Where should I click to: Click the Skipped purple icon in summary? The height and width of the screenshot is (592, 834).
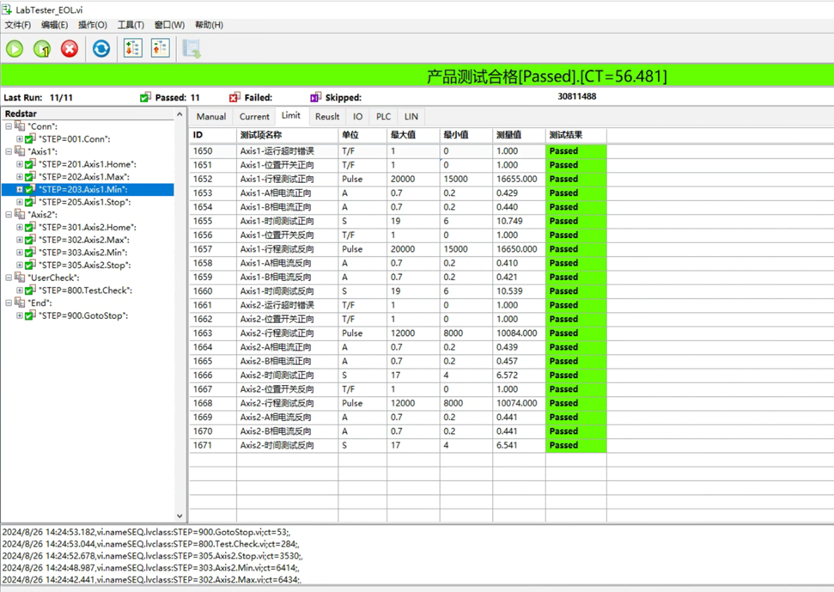(x=315, y=97)
